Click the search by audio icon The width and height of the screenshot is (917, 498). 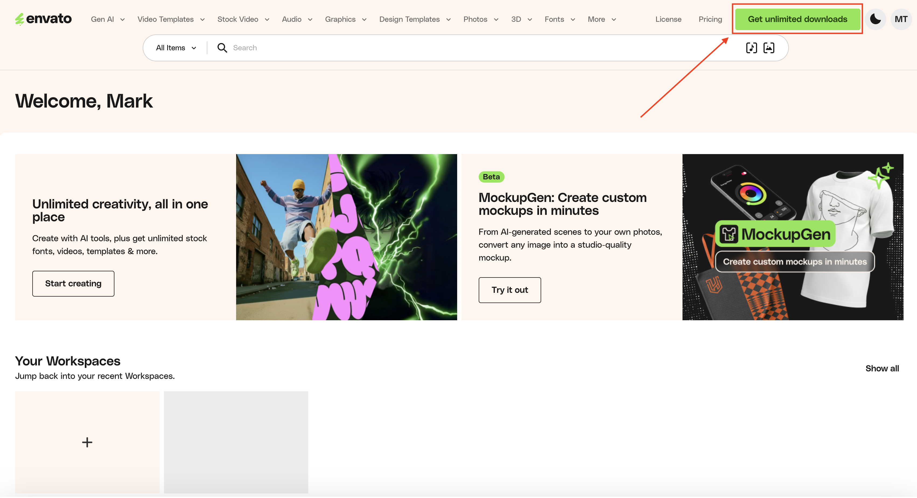[x=751, y=48]
